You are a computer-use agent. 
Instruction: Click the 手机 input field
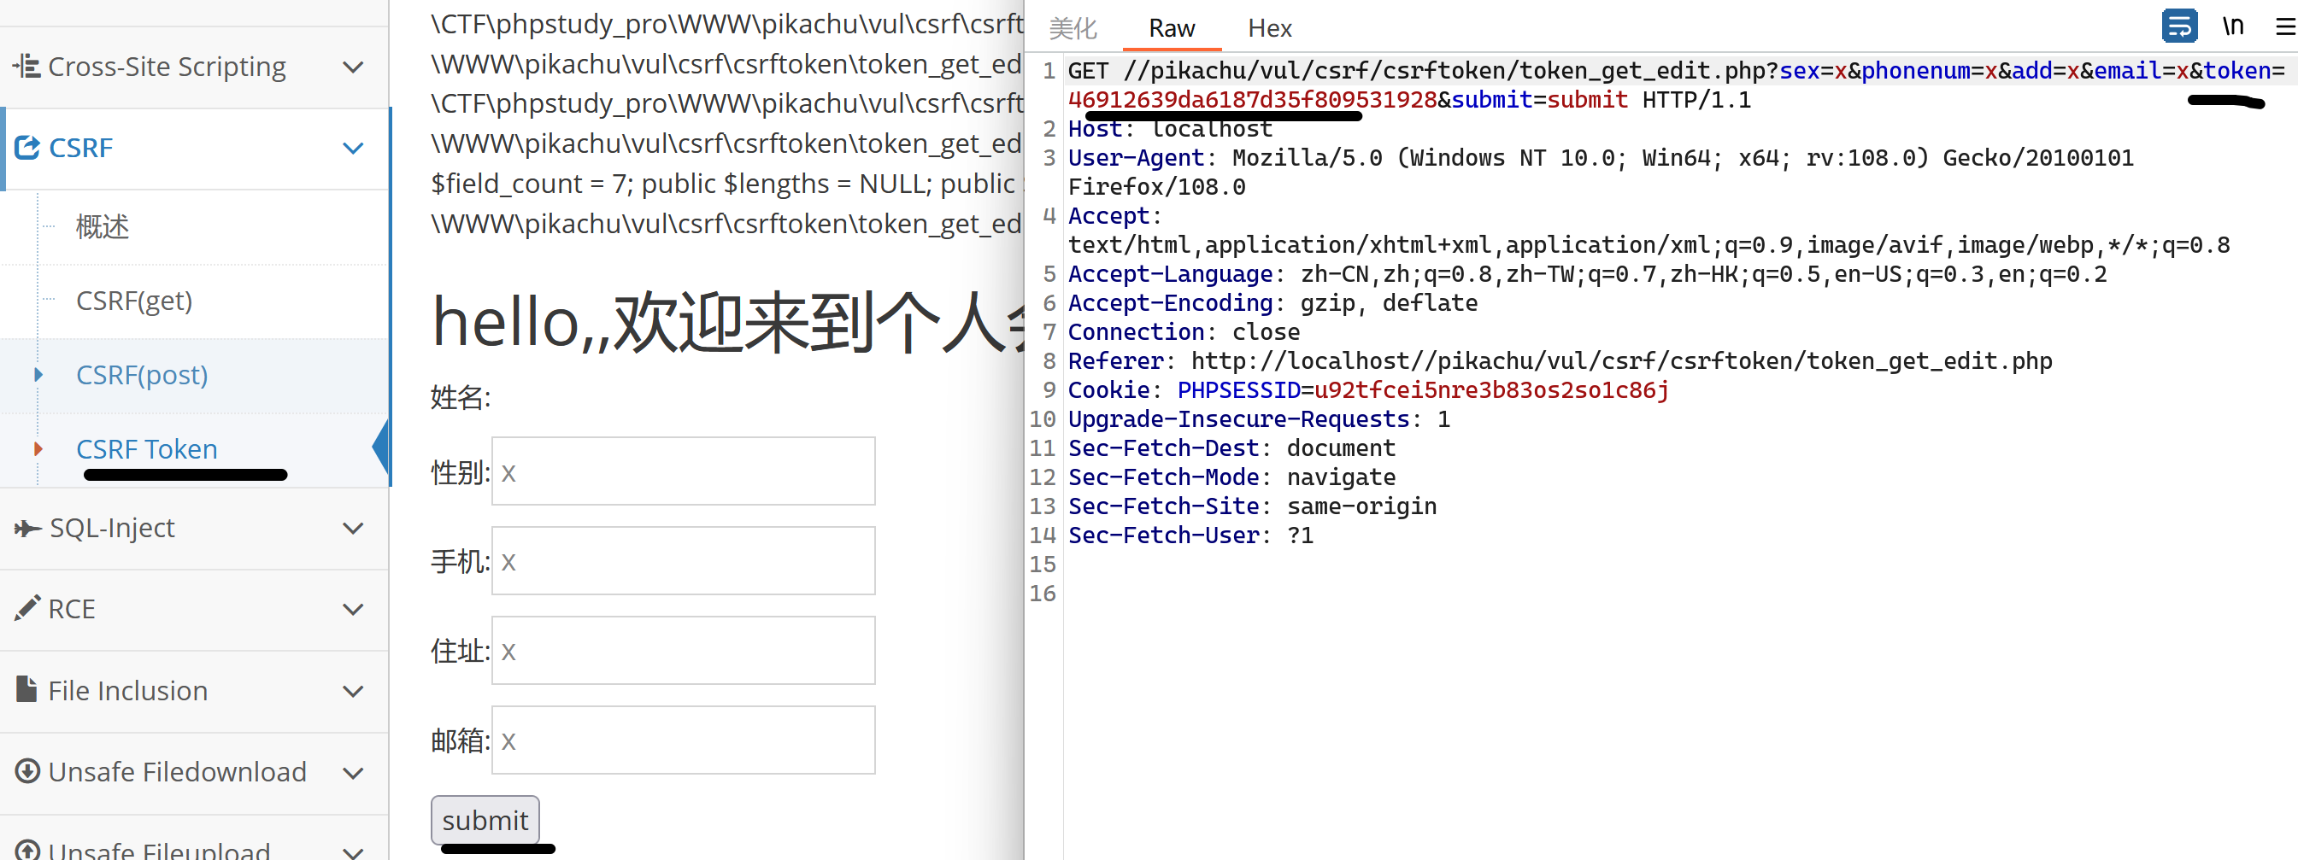click(x=684, y=560)
